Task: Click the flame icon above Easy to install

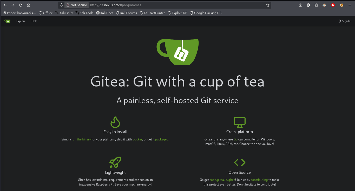Action: pos(115,122)
